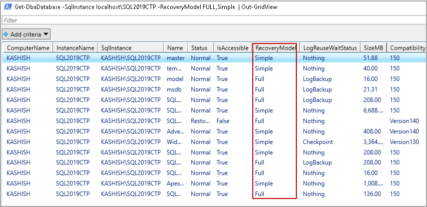Sort by RecoveryModel column header
Viewport: 427px width, 207px height.
pyautogui.click(x=276, y=48)
